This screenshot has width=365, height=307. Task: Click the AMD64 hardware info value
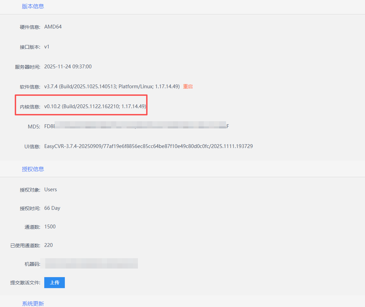point(53,27)
